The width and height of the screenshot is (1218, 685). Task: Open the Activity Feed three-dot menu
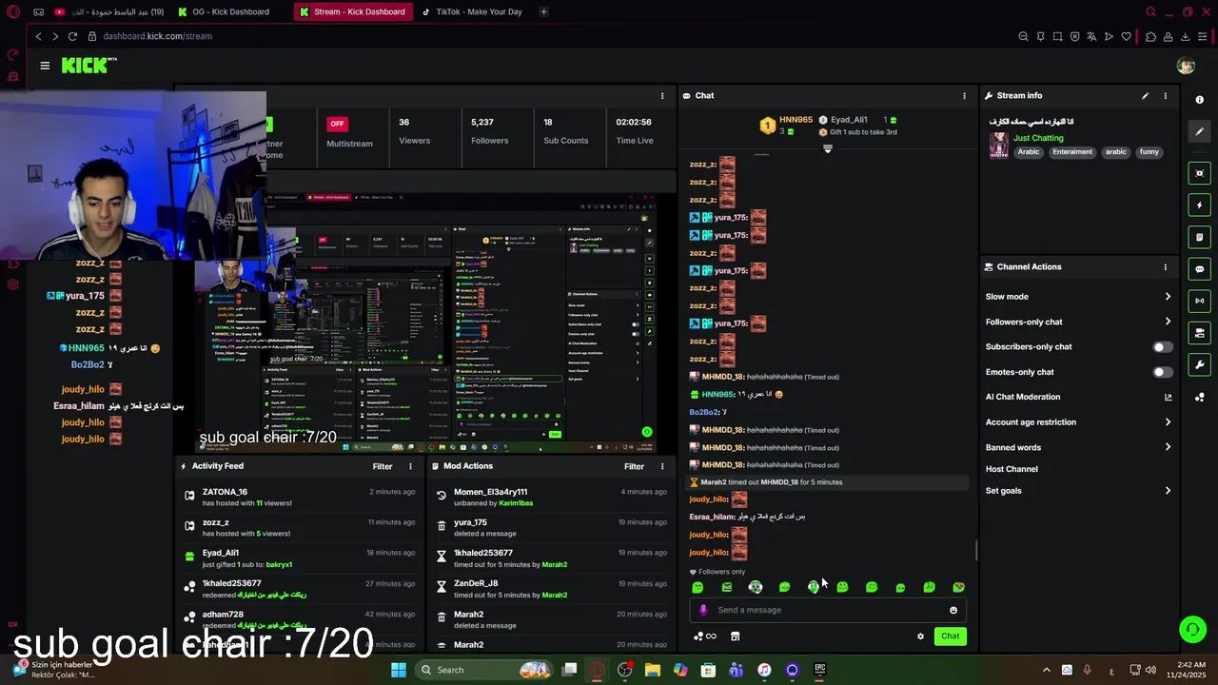(410, 466)
